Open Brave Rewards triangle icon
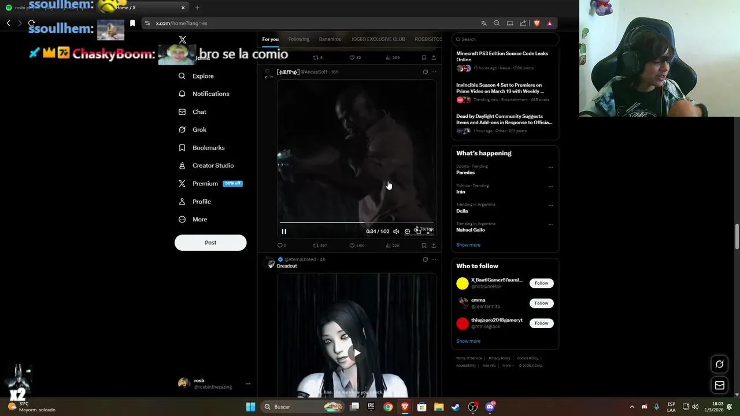The width and height of the screenshot is (740, 416). point(549,23)
